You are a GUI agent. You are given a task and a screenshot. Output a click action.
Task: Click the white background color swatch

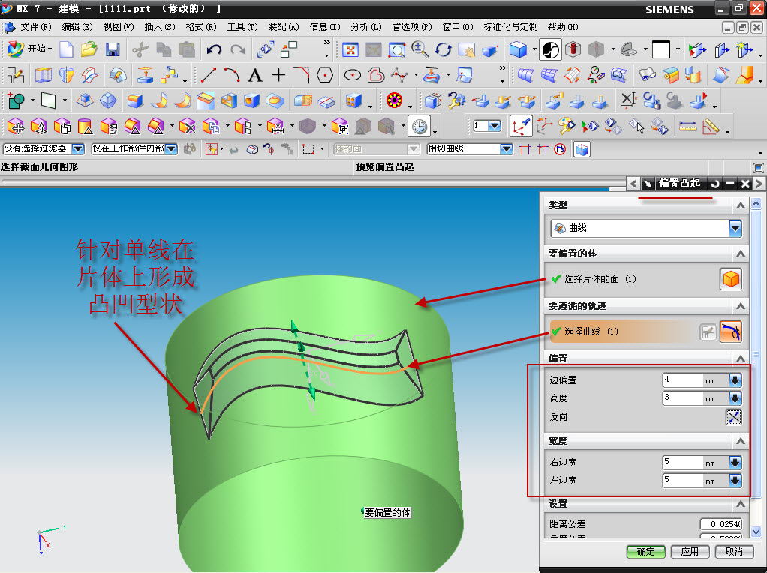[661, 49]
